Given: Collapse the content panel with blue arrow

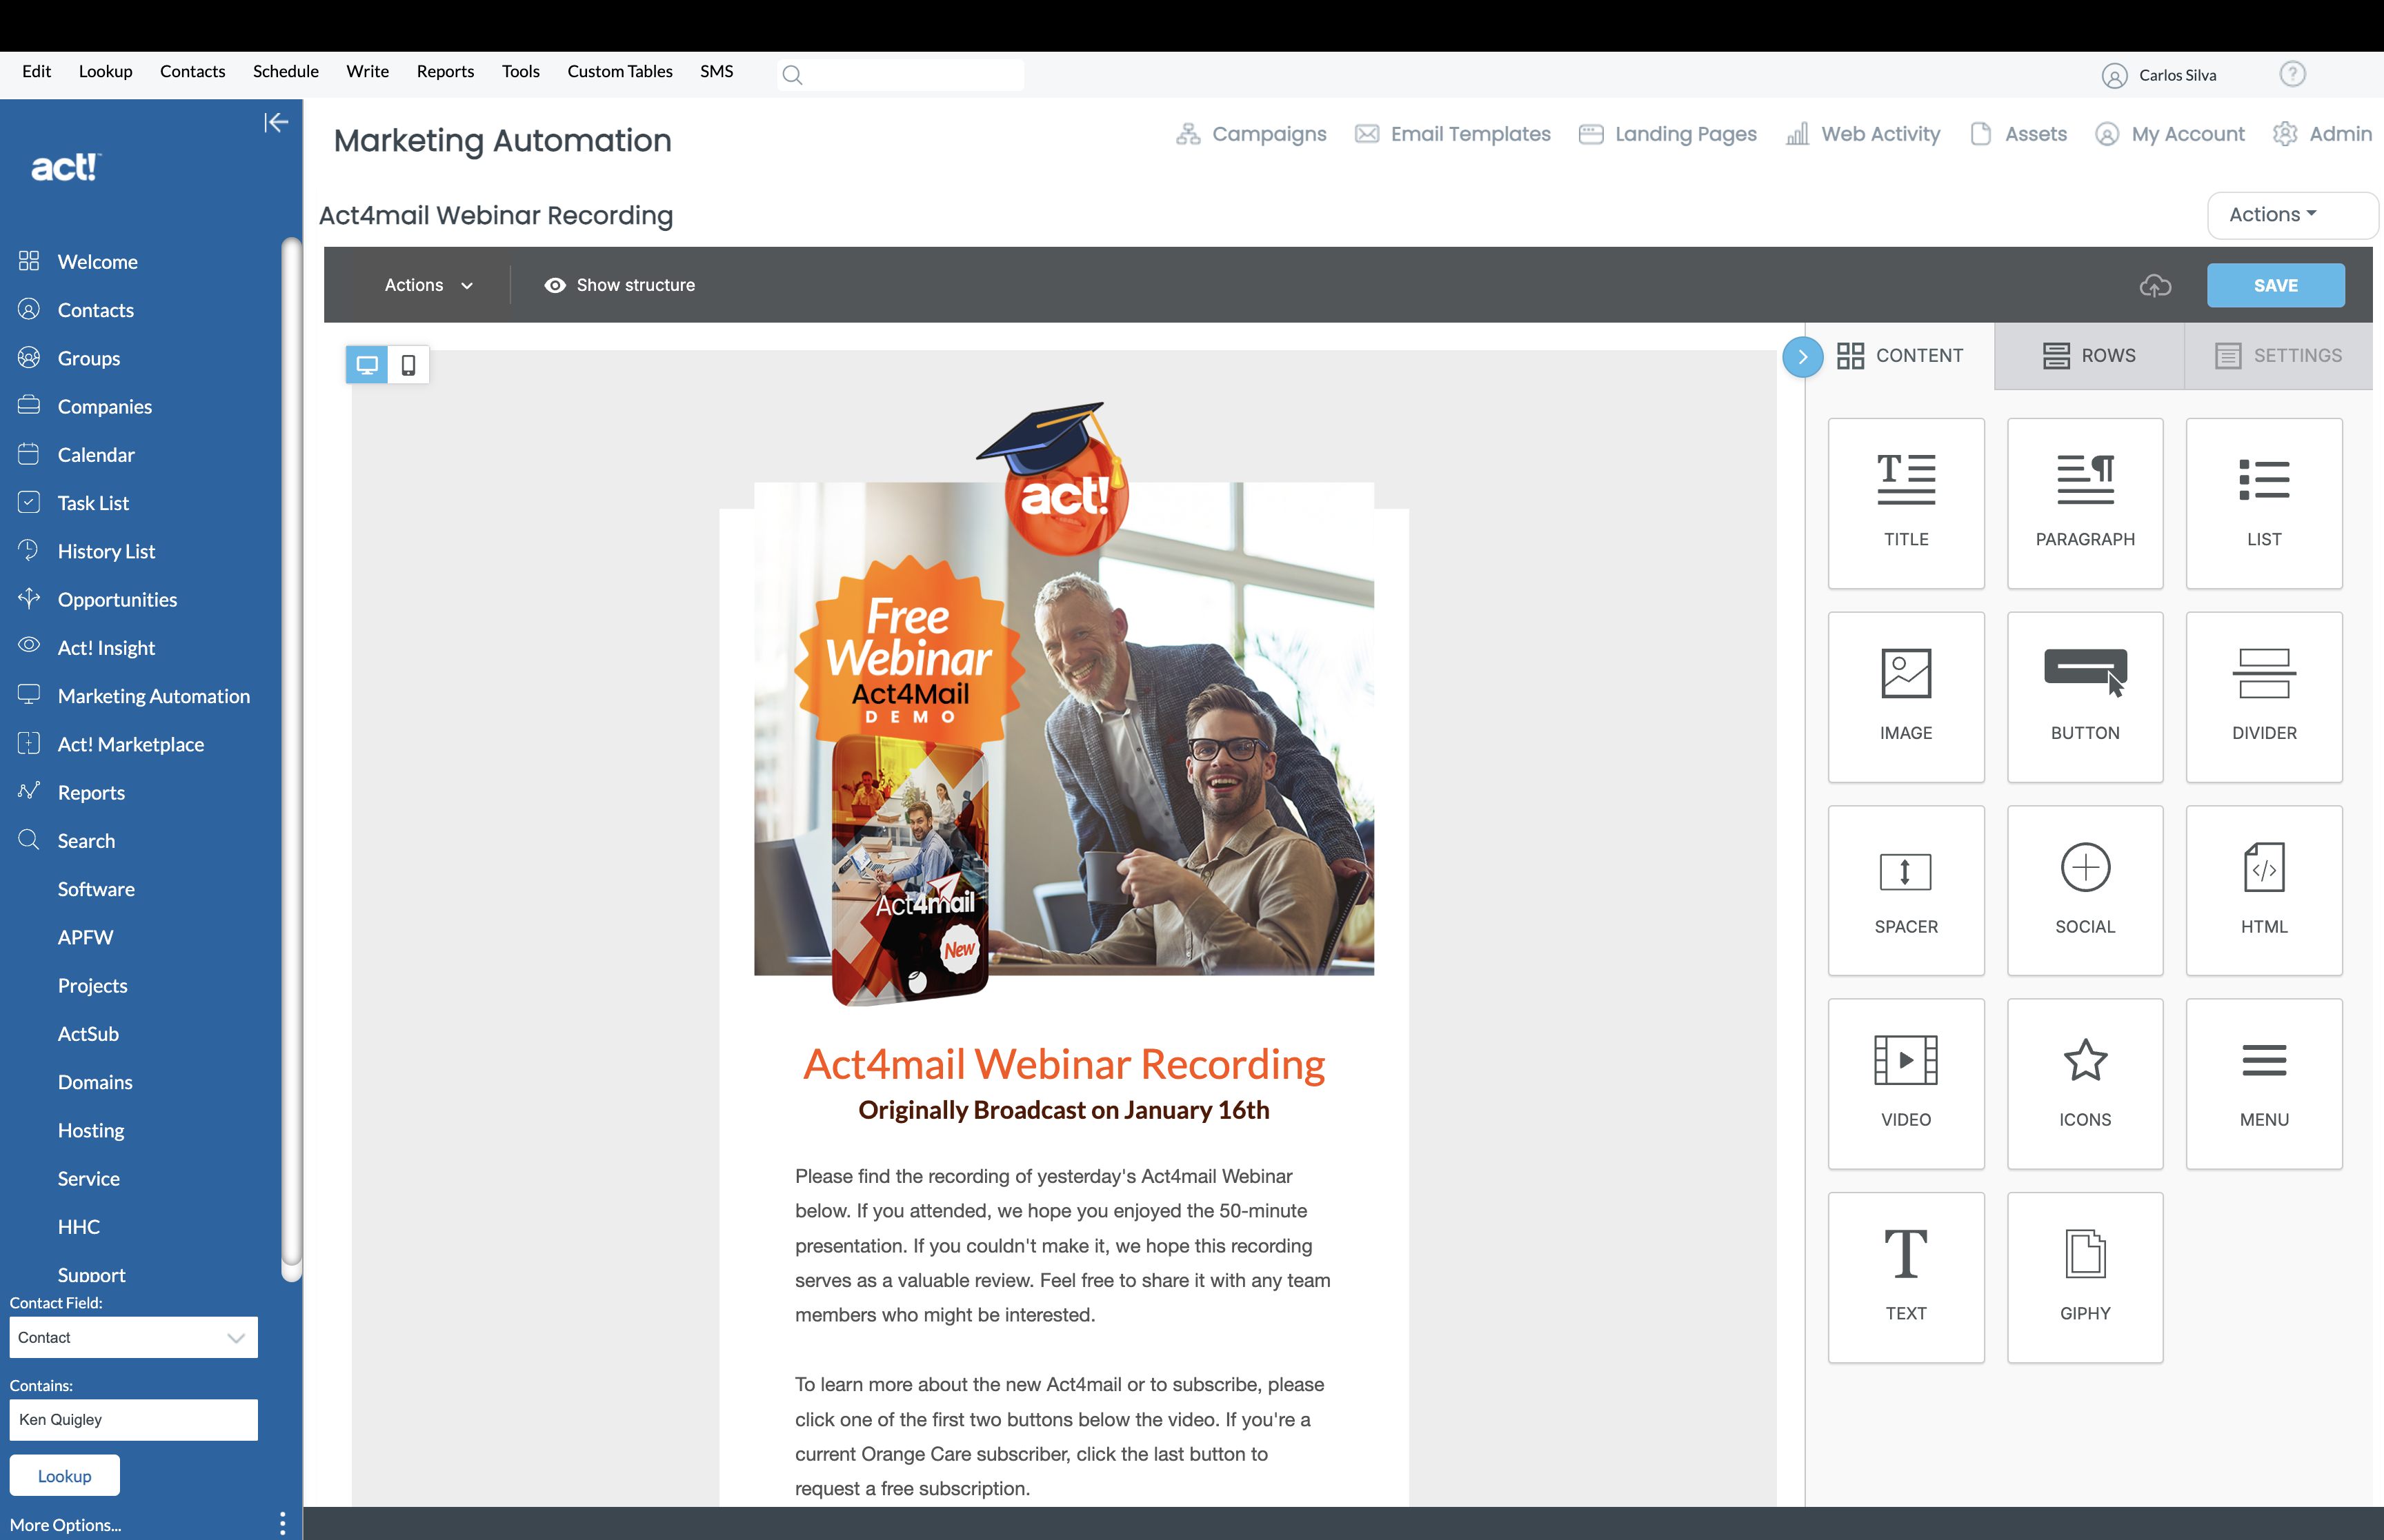Looking at the screenshot, I should [1802, 356].
